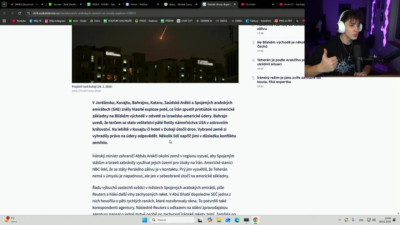
Task: Click the Projektil nad Dubají photo caption
Action: [x=92, y=87]
